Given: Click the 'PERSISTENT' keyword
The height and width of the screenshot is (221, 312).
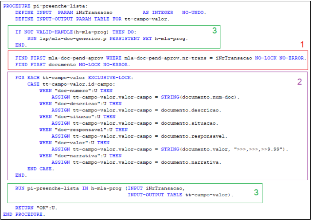Looking at the screenshot, I should tap(125, 39).
